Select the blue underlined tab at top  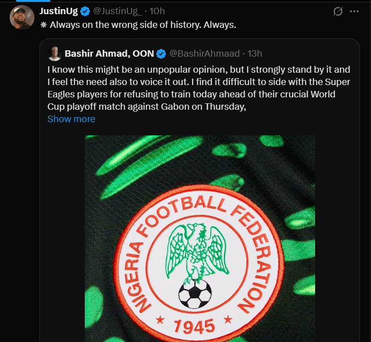[x=27, y=1]
